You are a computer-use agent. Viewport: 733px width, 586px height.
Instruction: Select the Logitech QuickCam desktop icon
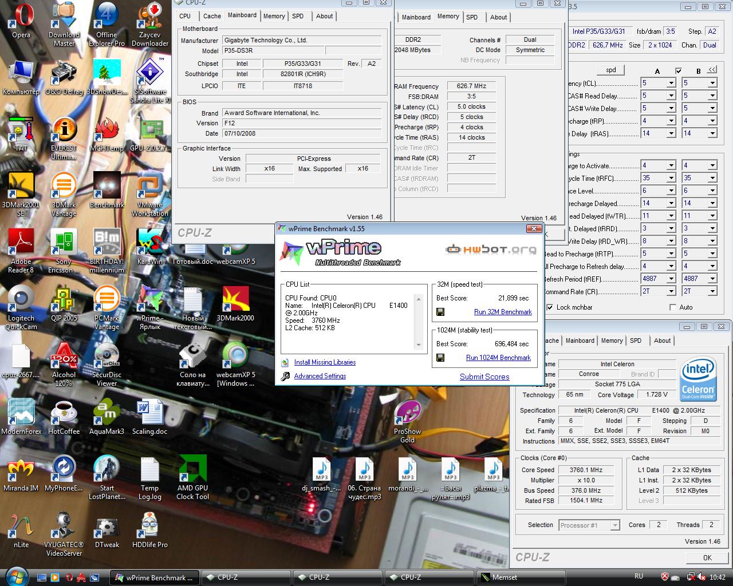(x=21, y=308)
